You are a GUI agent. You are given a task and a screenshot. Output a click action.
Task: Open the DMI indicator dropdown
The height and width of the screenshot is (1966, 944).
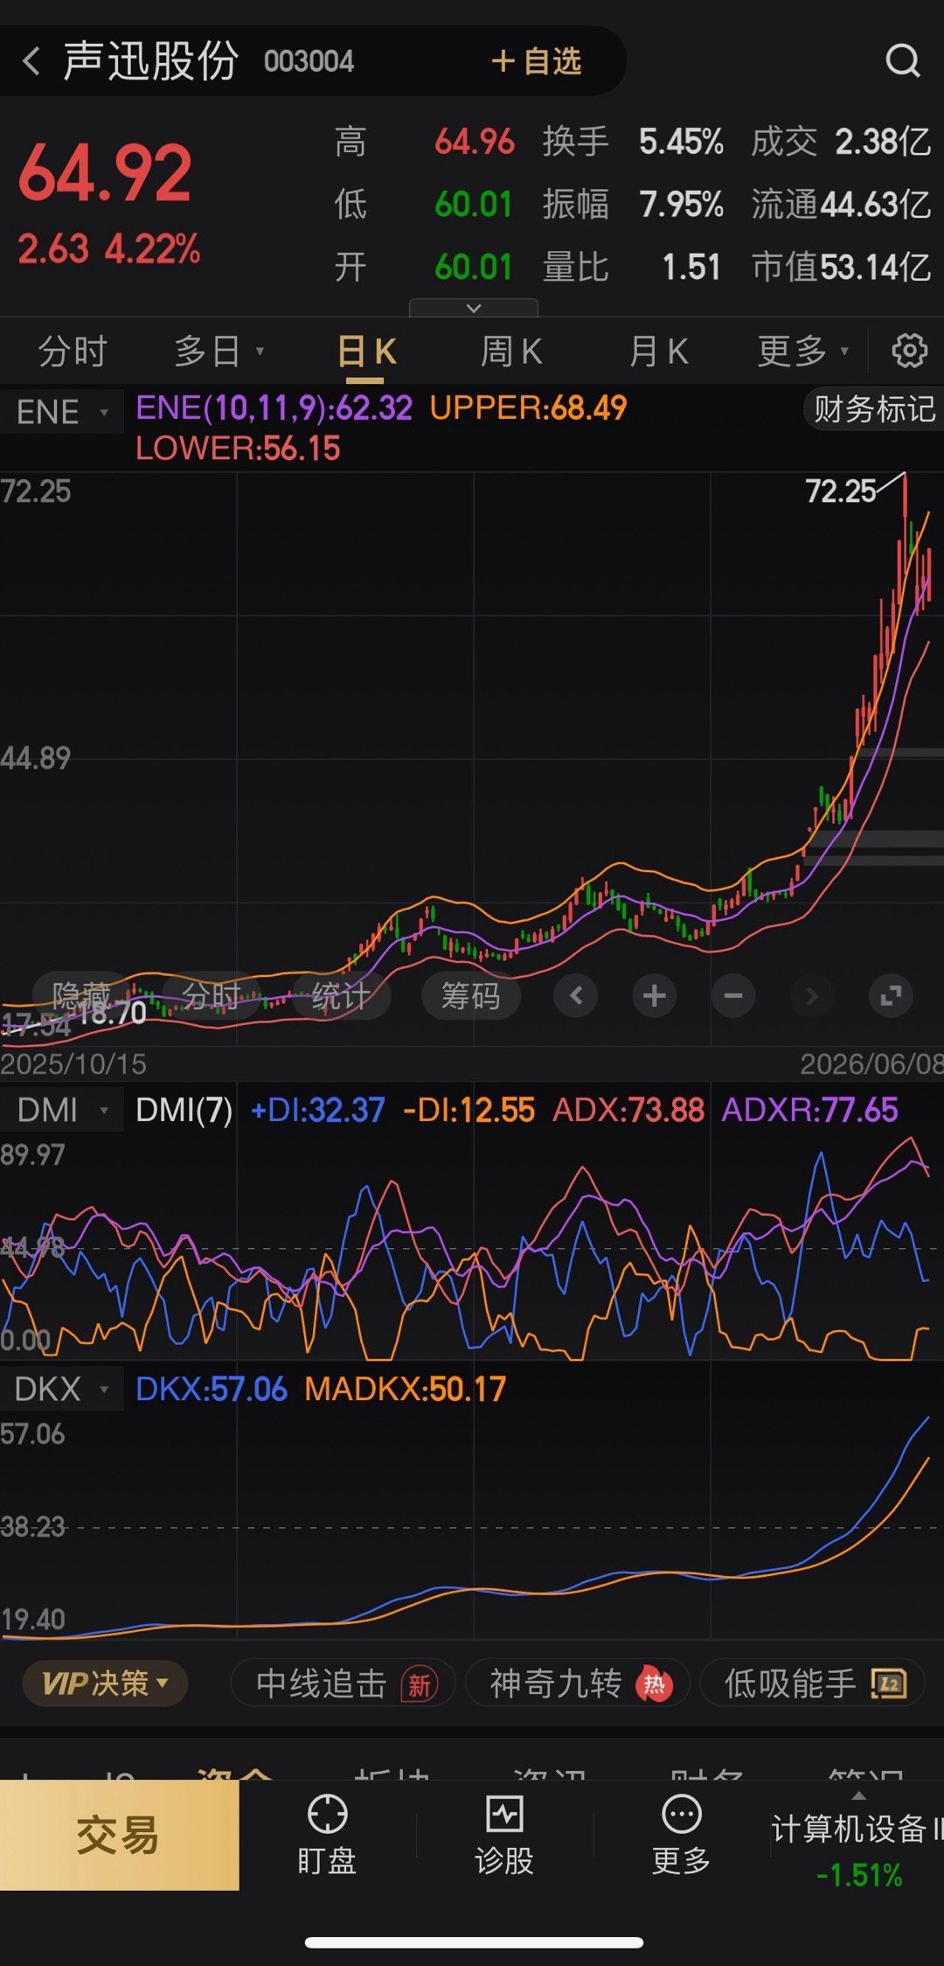pos(62,1110)
